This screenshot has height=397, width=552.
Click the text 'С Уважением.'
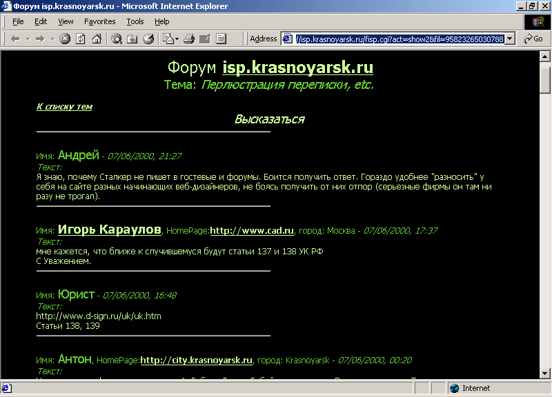click(x=63, y=261)
